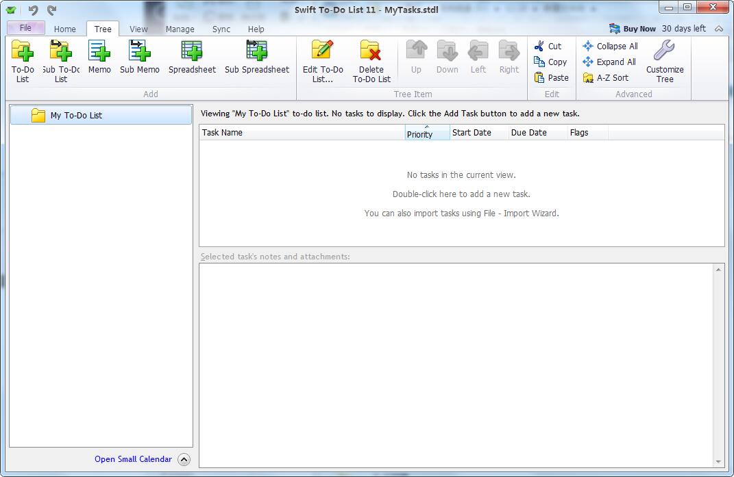The width and height of the screenshot is (734, 477).
Task: Add a new Spreadsheet
Action: tap(192, 57)
